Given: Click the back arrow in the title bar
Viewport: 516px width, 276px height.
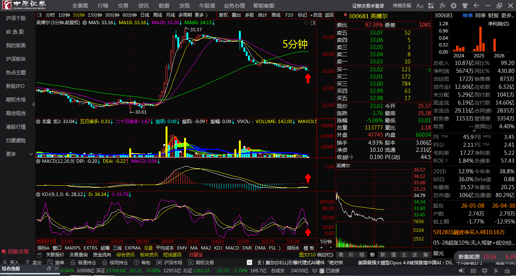Looking at the screenshot, I should (476, 6).
